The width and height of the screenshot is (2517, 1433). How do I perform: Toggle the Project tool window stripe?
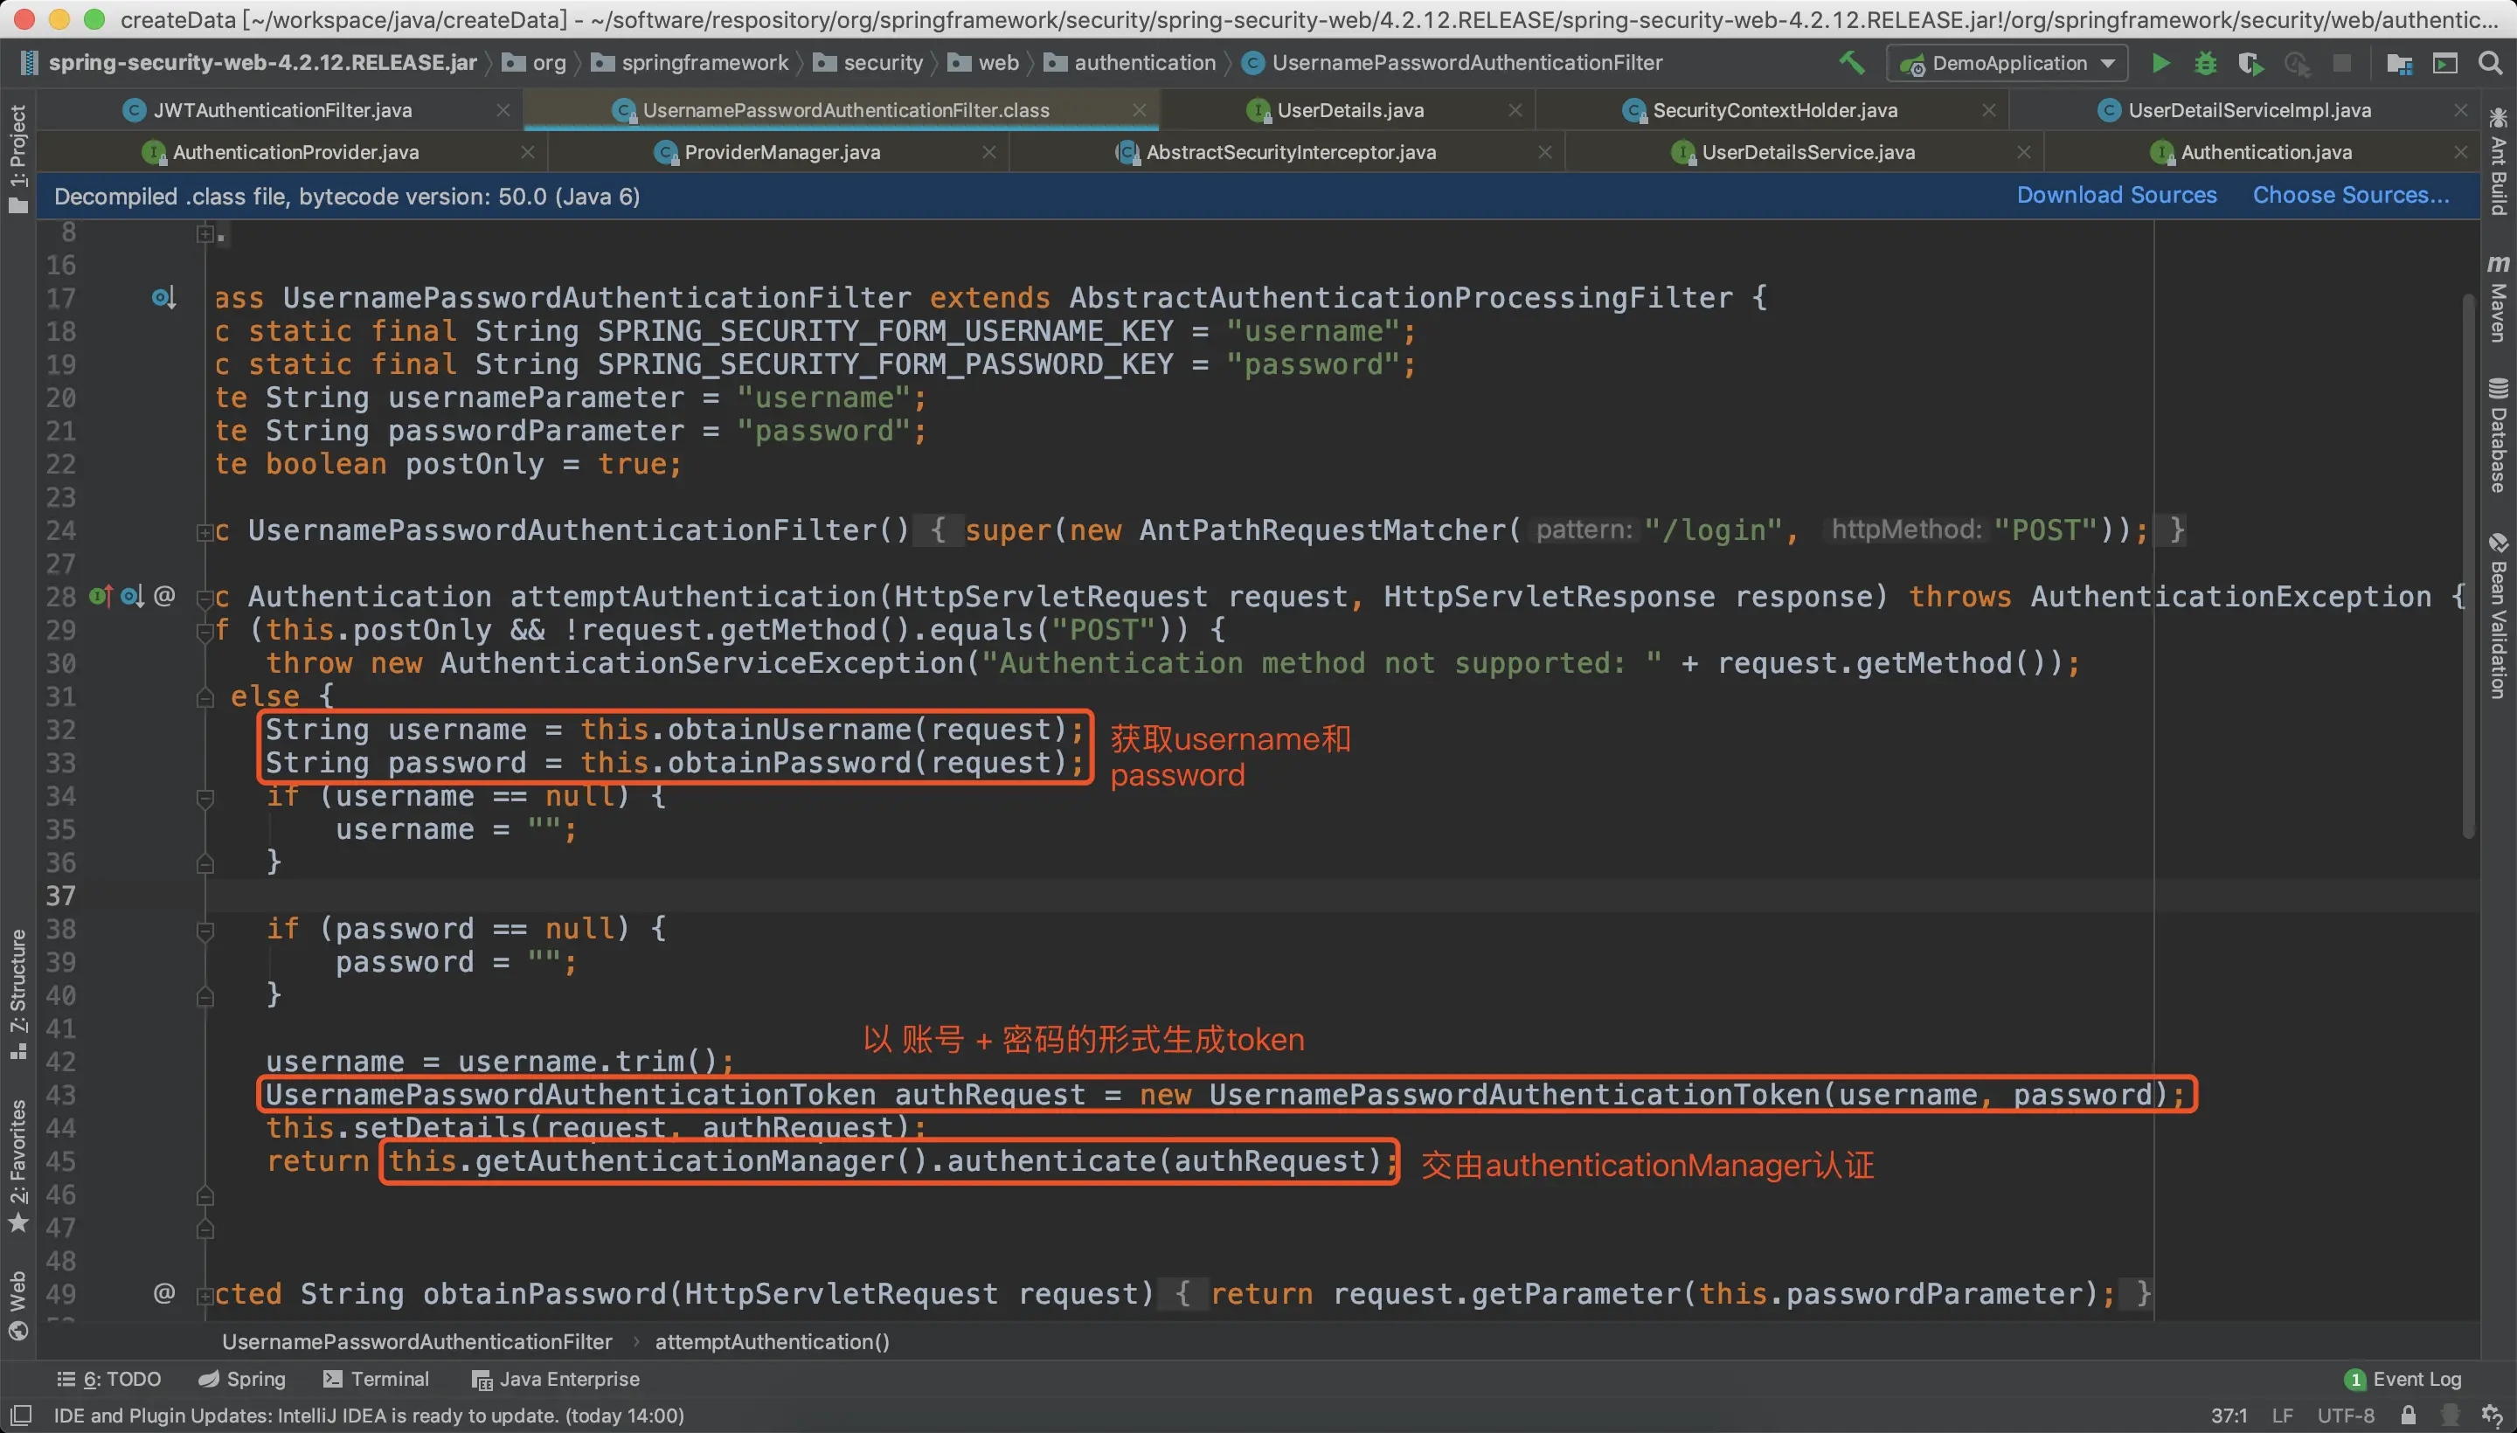click(x=17, y=157)
